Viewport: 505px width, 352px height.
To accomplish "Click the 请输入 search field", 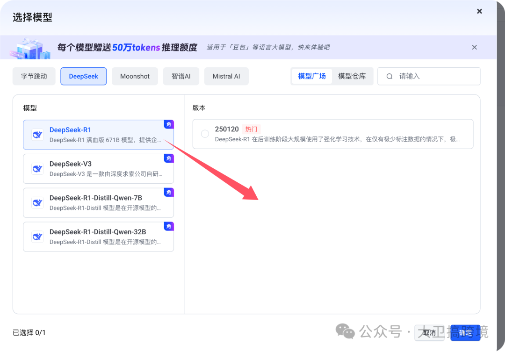I will (421, 76).
